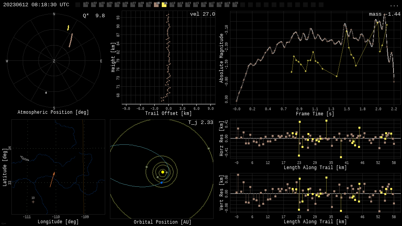The height and width of the screenshot is (226, 402).
Task: Click the Height [km] axis label
Action: click(113, 57)
